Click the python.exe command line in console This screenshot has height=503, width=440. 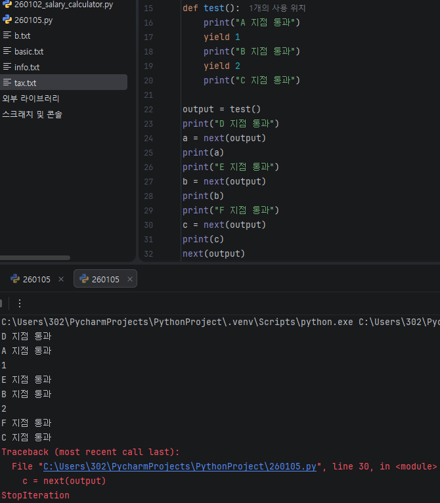point(221,322)
